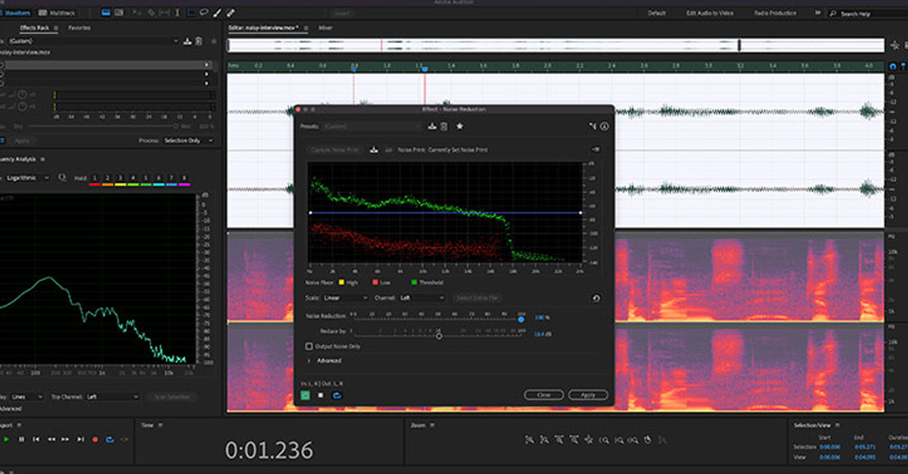Toggle the power button in the effect dialog

(305, 395)
